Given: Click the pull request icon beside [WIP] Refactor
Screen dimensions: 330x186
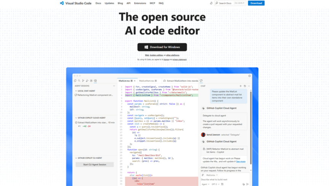Looking at the screenshot, I should point(204,149).
